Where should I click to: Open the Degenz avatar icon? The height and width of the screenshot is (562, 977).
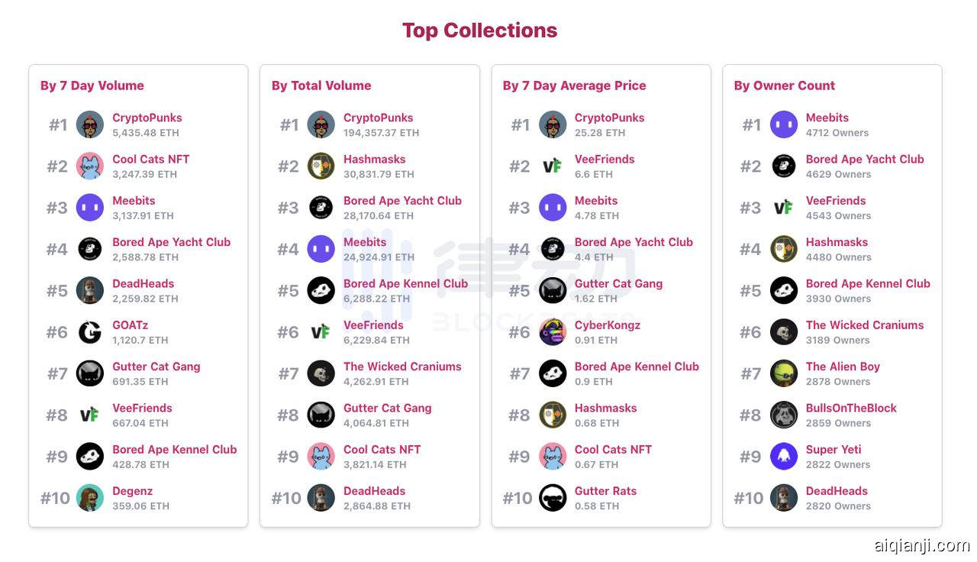click(x=90, y=498)
